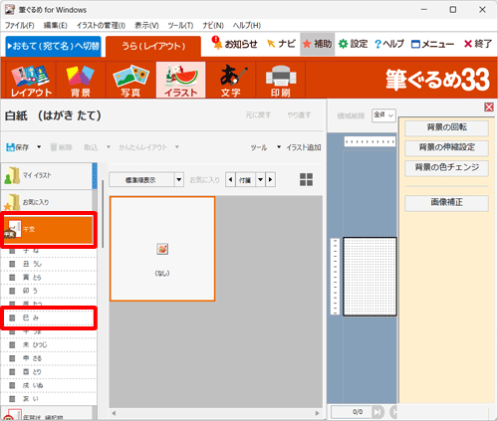Select the 酉 とり tree item

click(x=49, y=372)
